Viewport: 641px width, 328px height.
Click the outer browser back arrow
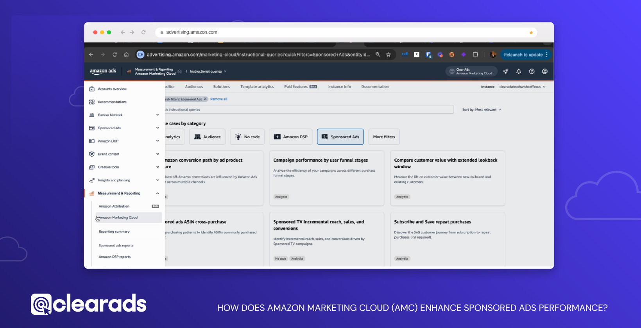[x=123, y=32]
